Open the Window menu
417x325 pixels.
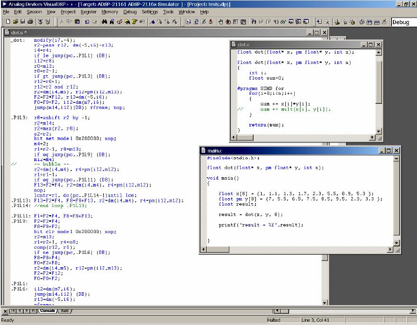click(187, 12)
